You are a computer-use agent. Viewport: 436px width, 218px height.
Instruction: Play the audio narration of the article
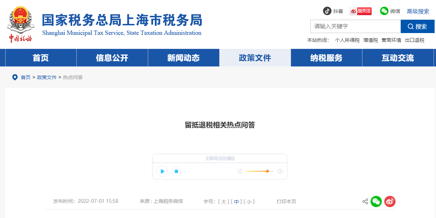162,171
